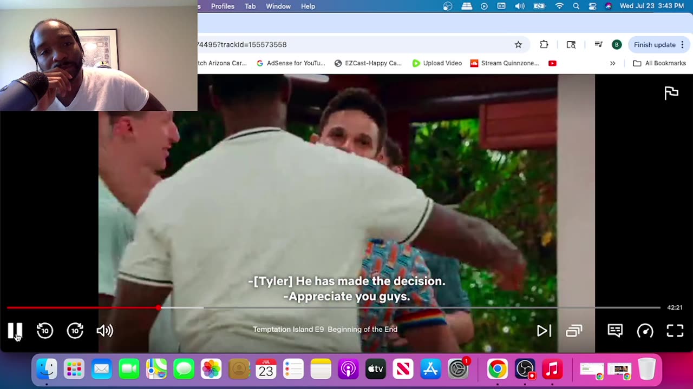Open the YouTube bookmark icon
Screen dimensions: 693x389
(x=552, y=63)
